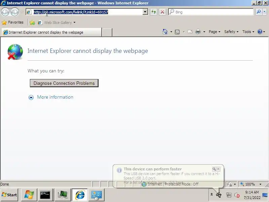This screenshot has width=269, height=202.
Task: Open the Favorites star button
Action: (12, 22)
